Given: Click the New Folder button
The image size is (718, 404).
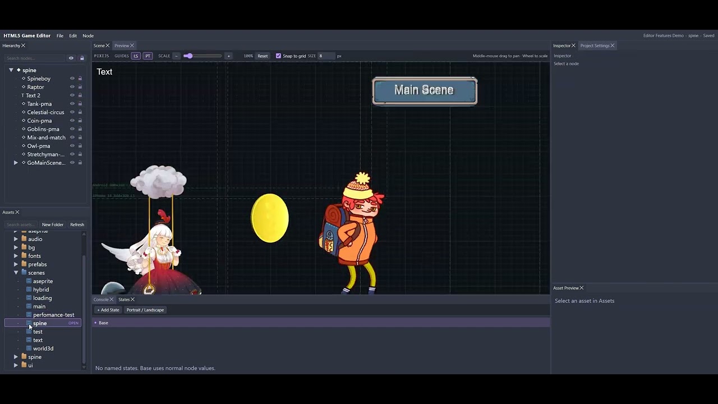Looking at the screenshot, I should (53, 224).
